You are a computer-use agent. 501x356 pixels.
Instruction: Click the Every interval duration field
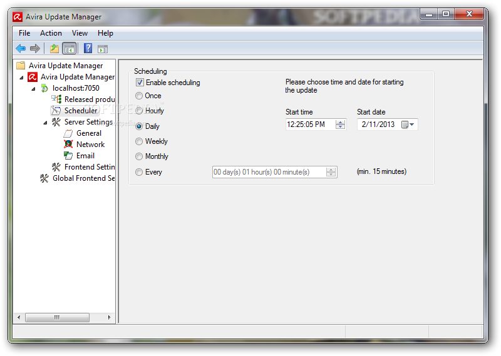tap(275, 172)
